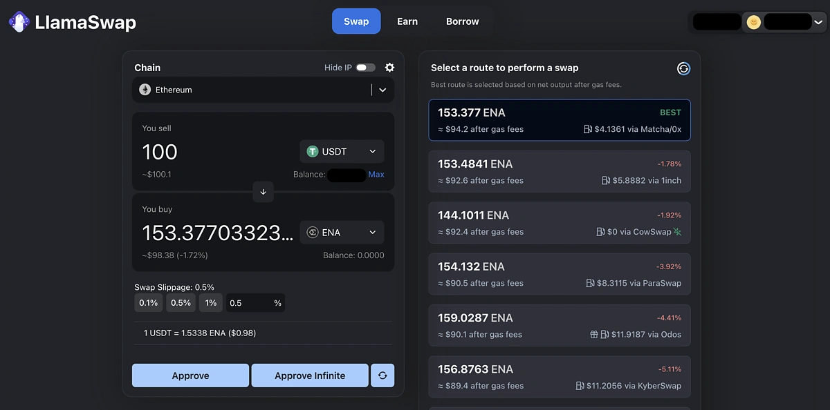This screenshot has height=410, width=830.
Task: Open the ENA buy token selector
Action: 342,233
